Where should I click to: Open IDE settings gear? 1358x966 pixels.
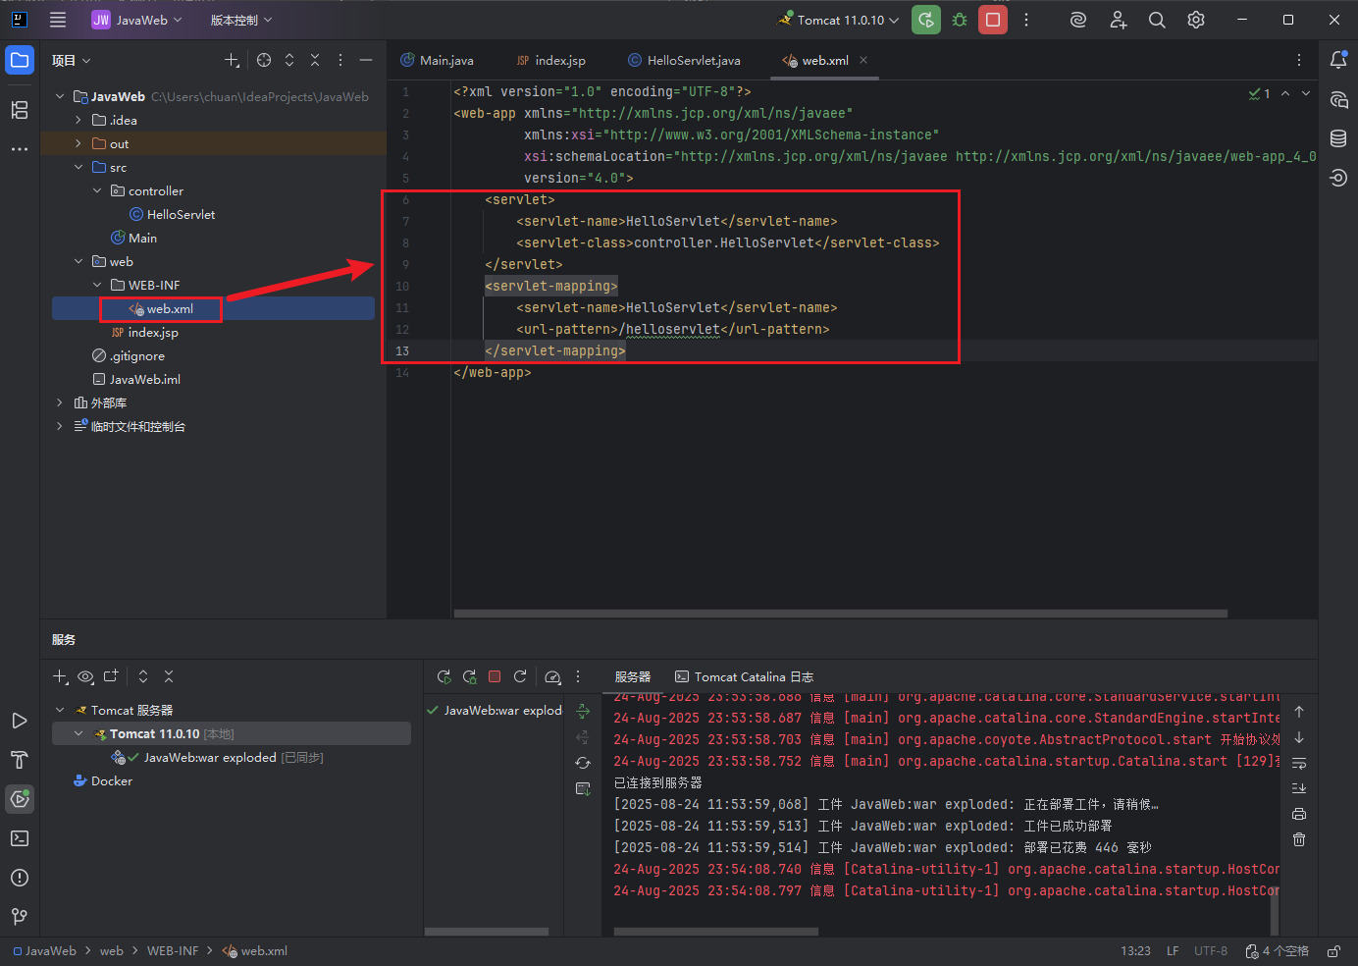(x=1196, y=20)
